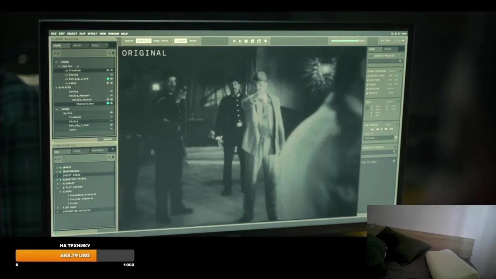Click the gray color swatch in the right panel

367,108
